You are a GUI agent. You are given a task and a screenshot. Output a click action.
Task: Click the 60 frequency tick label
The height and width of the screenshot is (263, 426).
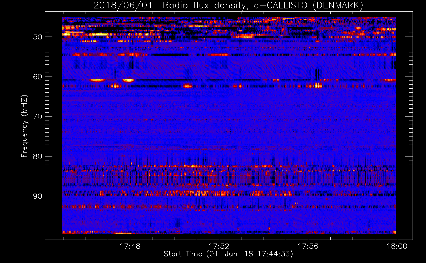tap(38, 77)
